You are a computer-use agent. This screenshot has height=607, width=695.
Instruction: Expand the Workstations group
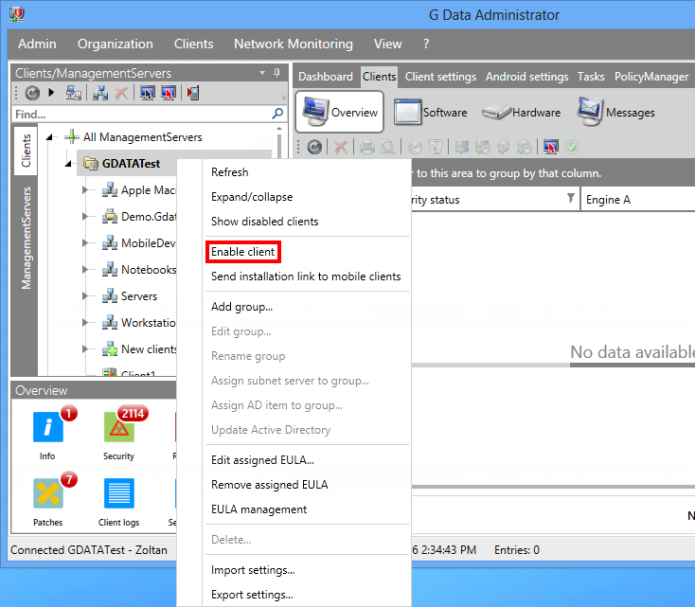(84, 323)
